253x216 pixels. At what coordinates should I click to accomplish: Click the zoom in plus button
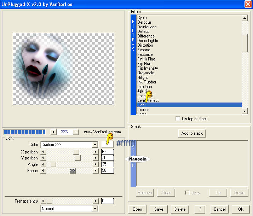click(53, 132)
